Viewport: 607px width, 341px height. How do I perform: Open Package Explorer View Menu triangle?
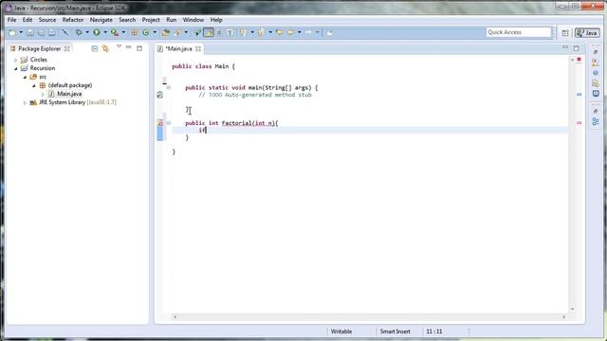(x=119, y=47)
